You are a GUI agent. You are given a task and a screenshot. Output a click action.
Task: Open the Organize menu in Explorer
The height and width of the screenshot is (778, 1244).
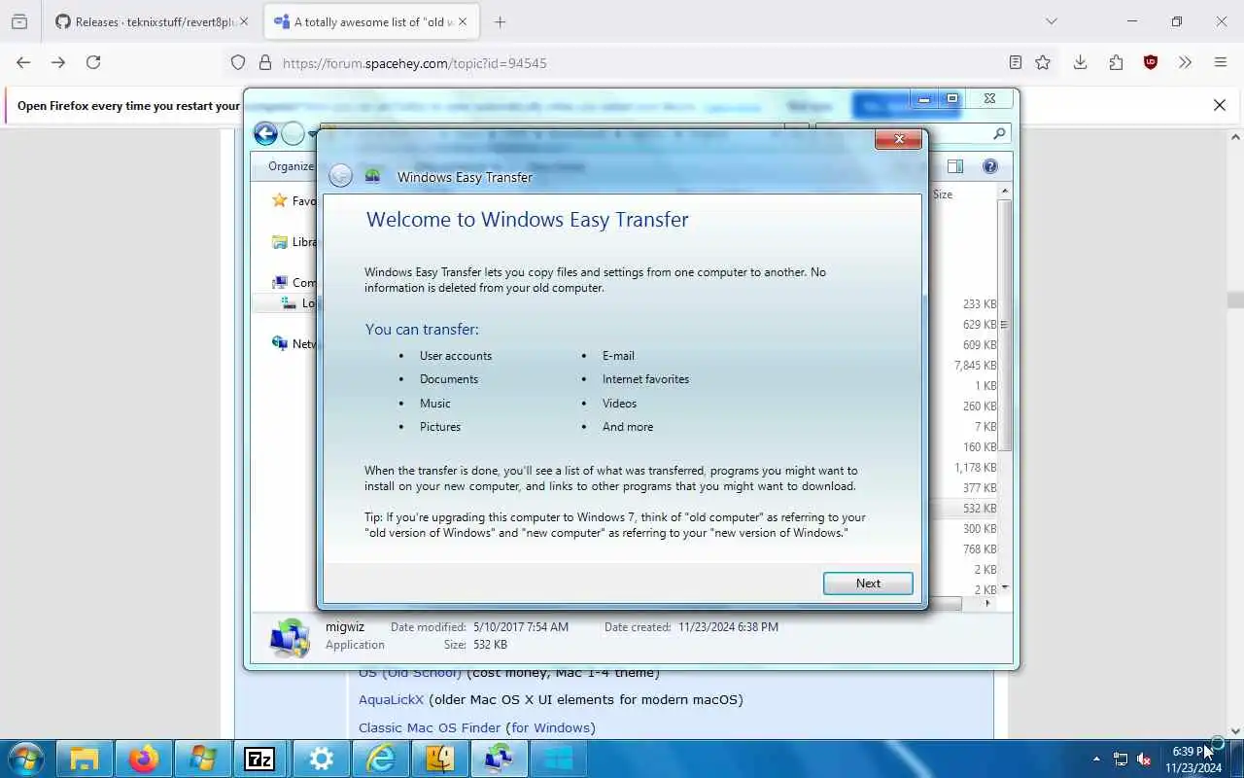[x=291, y=166]
